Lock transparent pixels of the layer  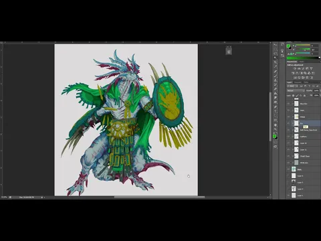[294, 96]
